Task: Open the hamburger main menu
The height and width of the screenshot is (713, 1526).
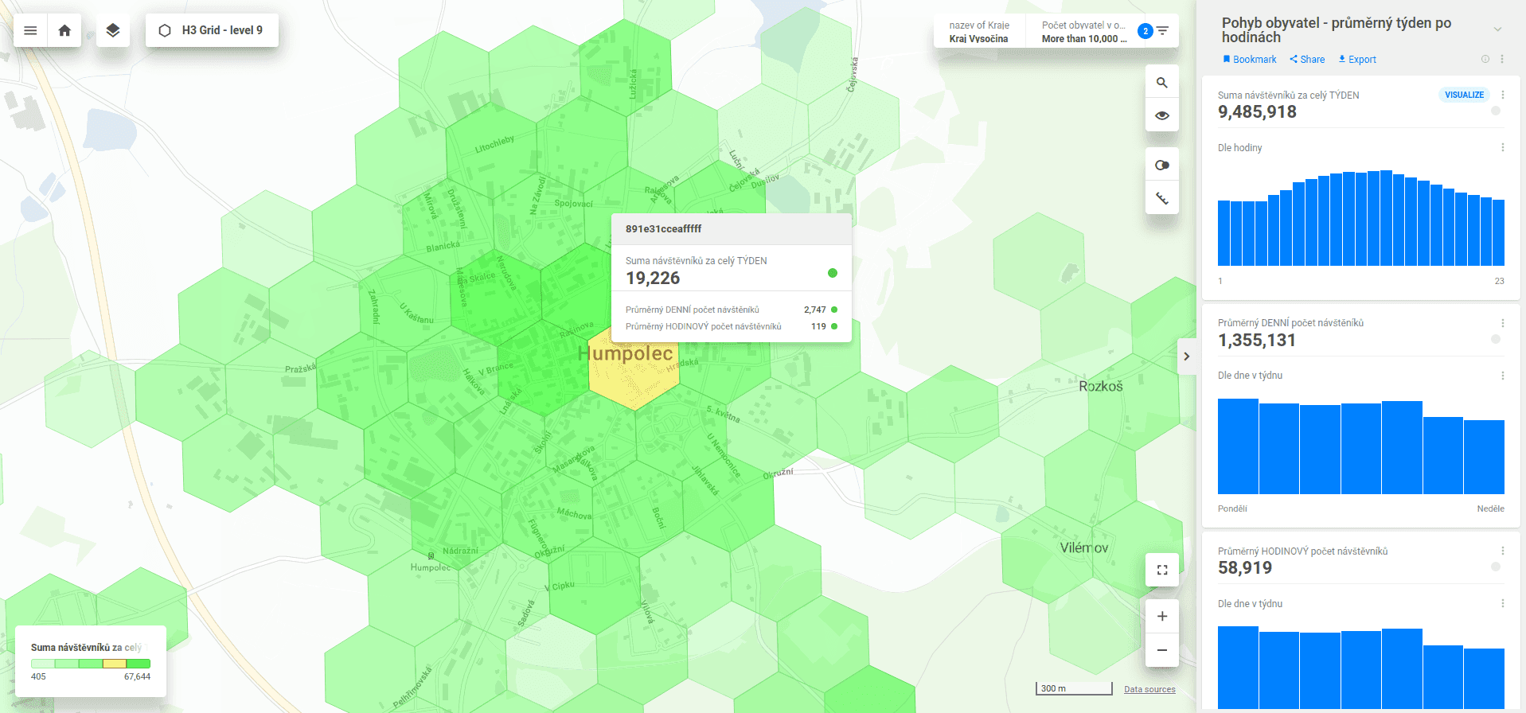Action: click(x=30, y=30)
